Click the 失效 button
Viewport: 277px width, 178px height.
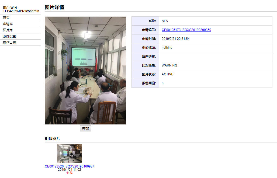[x=85, y=128]
